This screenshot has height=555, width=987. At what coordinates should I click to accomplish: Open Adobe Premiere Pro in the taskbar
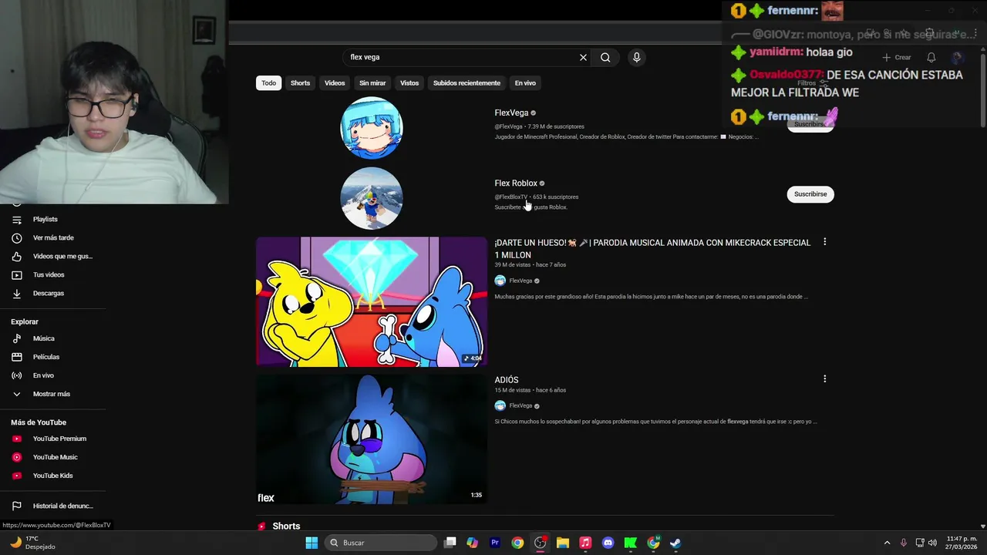495,543
